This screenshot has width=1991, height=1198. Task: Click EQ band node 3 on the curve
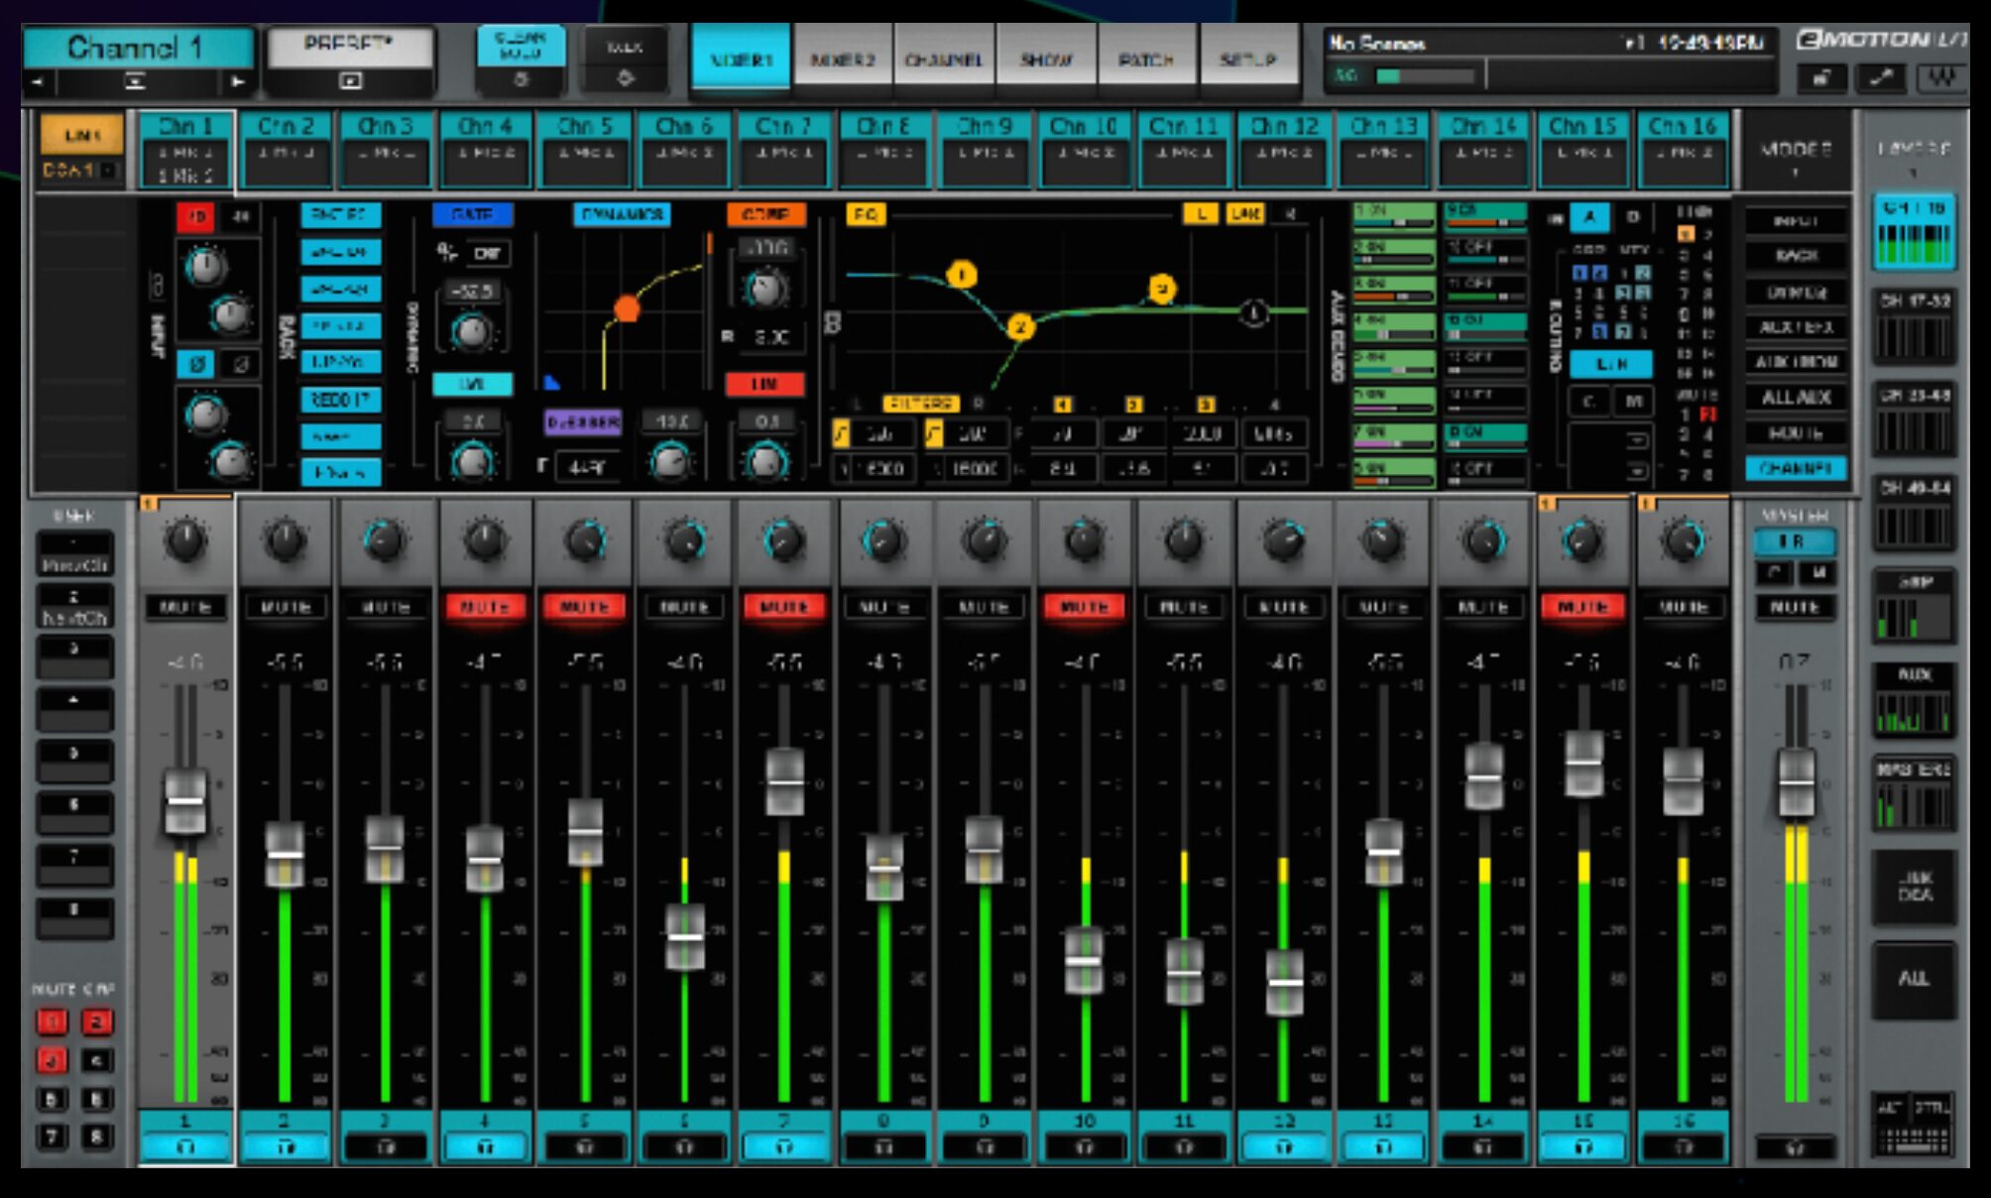click(x=1162, y=289)
